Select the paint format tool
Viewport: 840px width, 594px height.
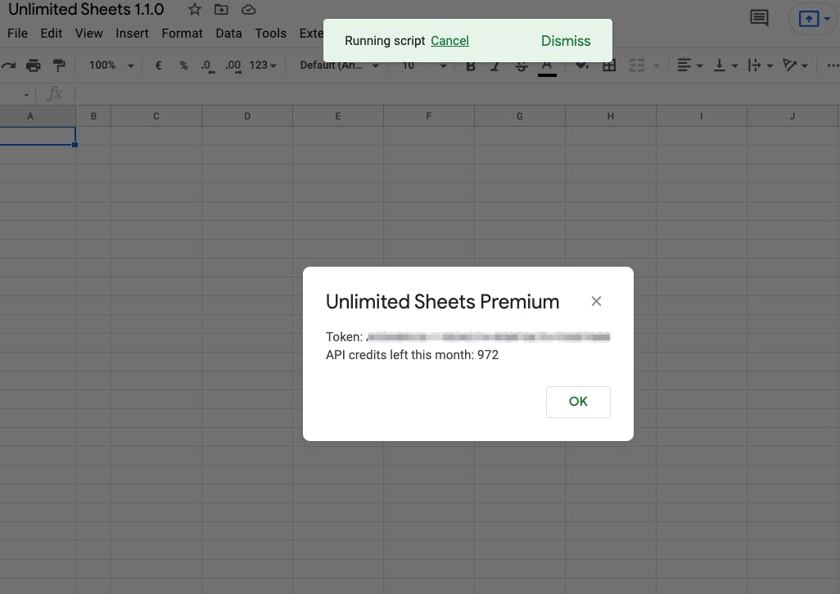pyautogui.click(x=59, y=65)
